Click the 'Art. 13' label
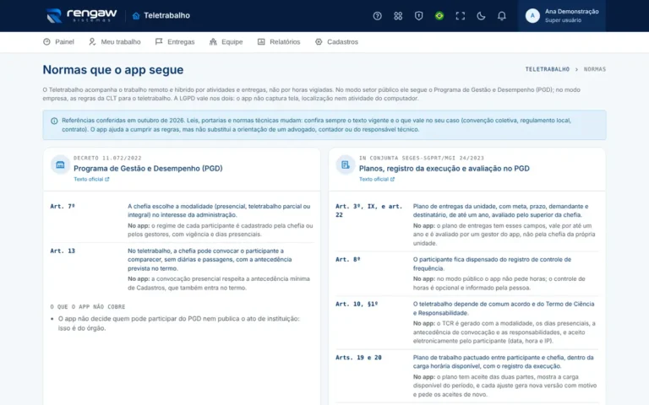Image resolution: width=649 pixels, height=405 pixels. coord(63,251)
